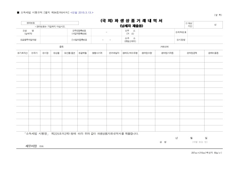Click the '주소 (본점소재지)' label
The image size is (239, 169).
pyautogui.click(x=130, y=40)
